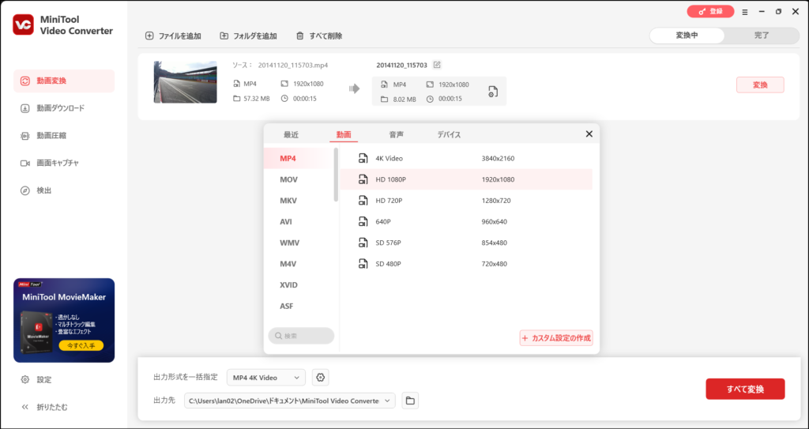This screenshot has width=809, height=429.
Task: Click the MiniTool Video Converter logo icon
Action: point(23,24)
